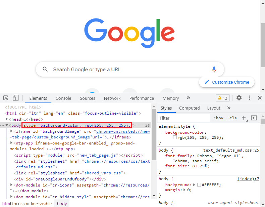This screenshot has width=265, height=207.
Task: Click the search magnifier icon
Action: click(x=45, y=69)
